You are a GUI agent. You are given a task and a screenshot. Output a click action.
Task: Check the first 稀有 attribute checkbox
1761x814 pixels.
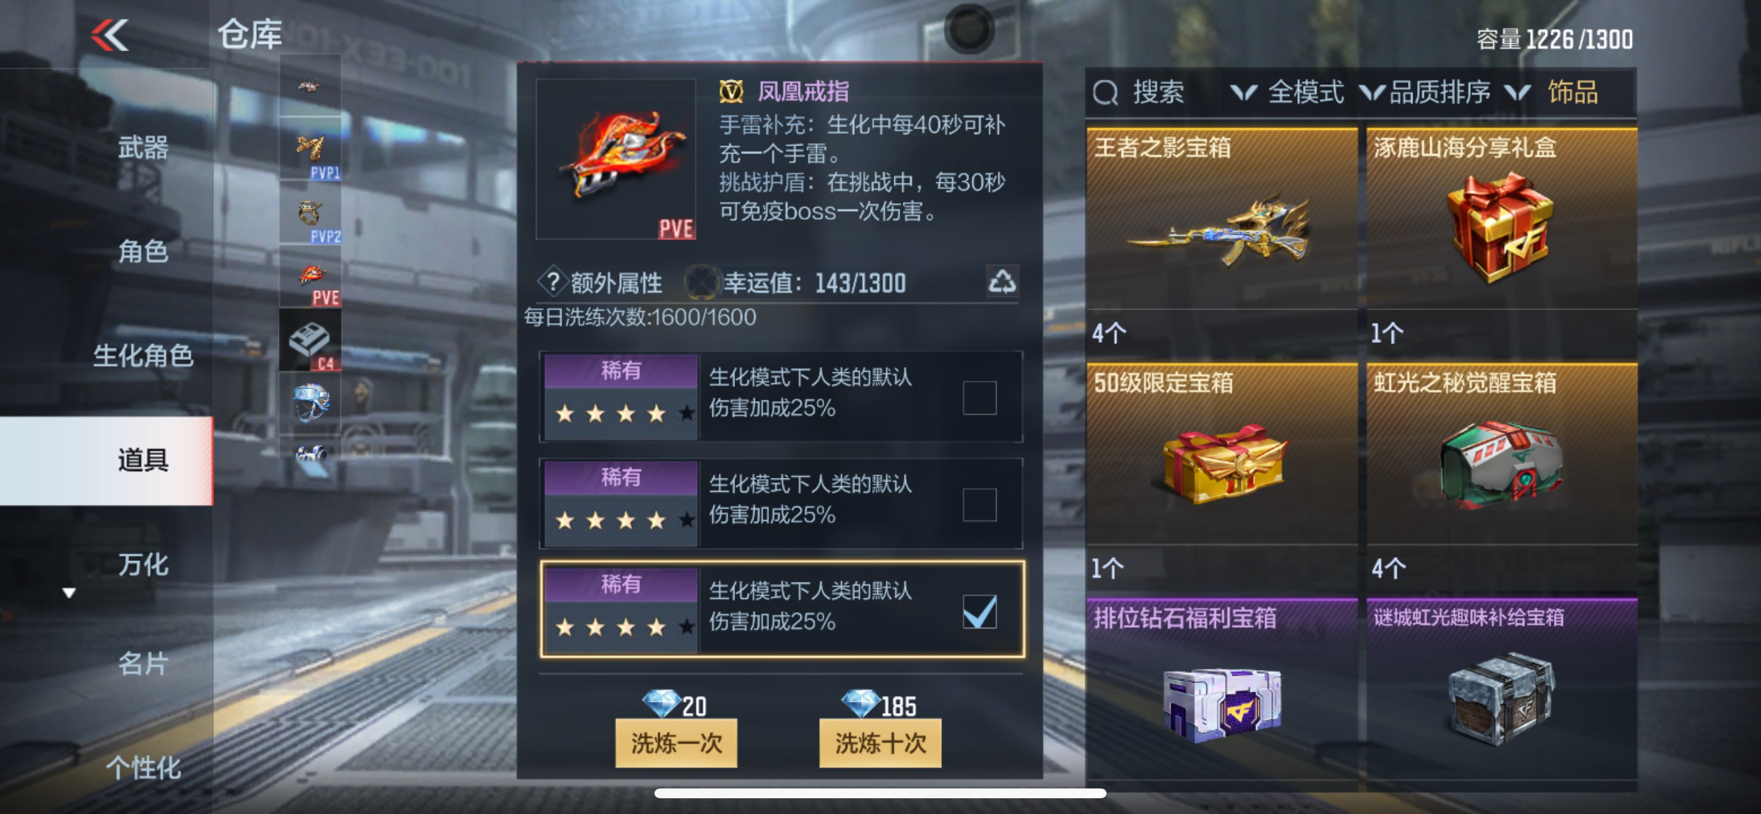(x=979, y=398)
